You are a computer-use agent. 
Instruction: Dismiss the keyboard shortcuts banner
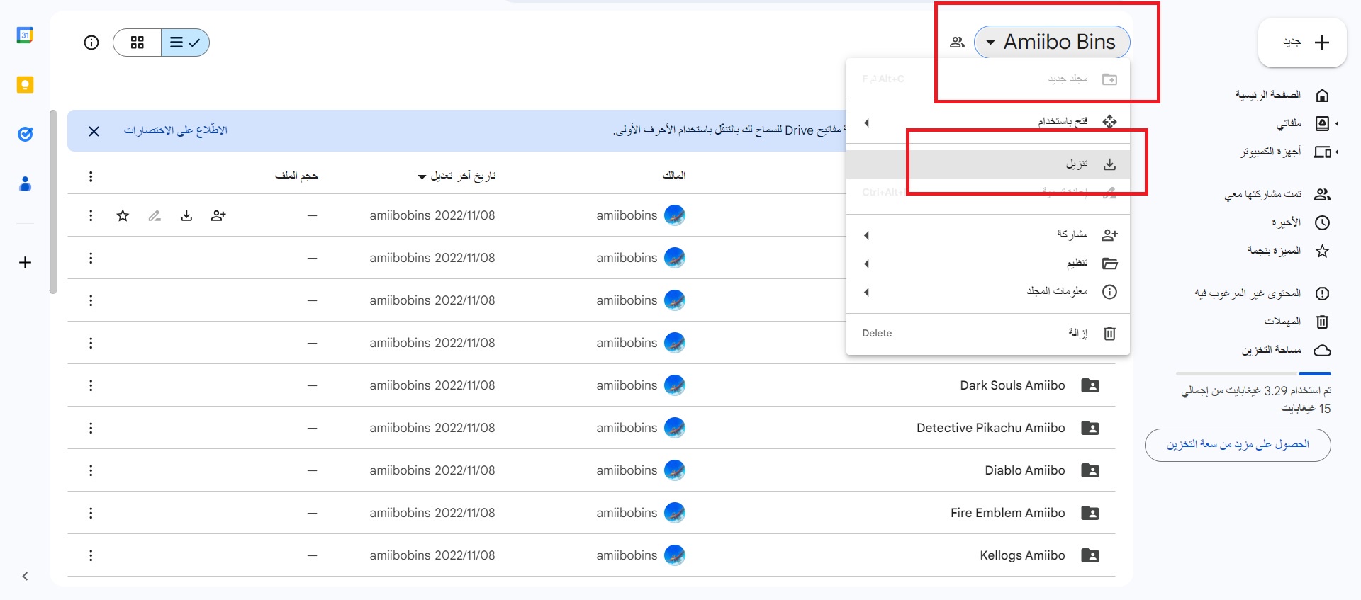coord(94,131)
